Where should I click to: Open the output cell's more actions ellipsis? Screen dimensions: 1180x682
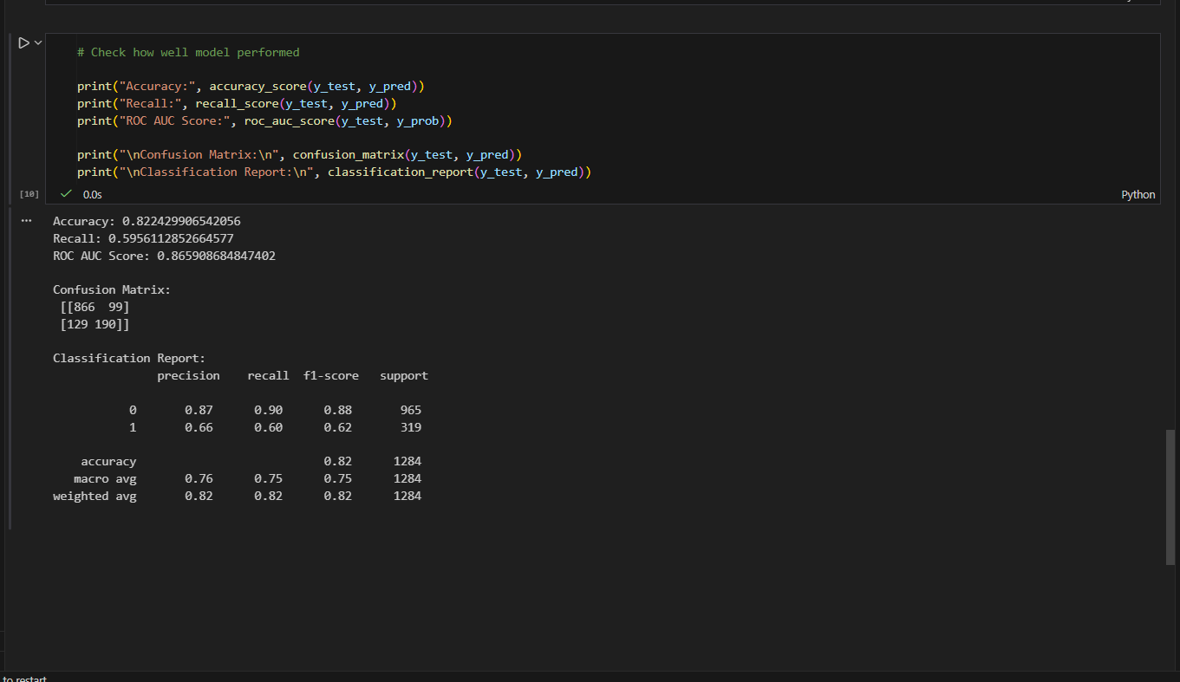pyautogui.click(x=26, y=219)
